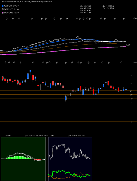137x181 pixels.
Task: Click the 'Pre V: 2.37 M' volume text
Action: (x=108, y=8)
